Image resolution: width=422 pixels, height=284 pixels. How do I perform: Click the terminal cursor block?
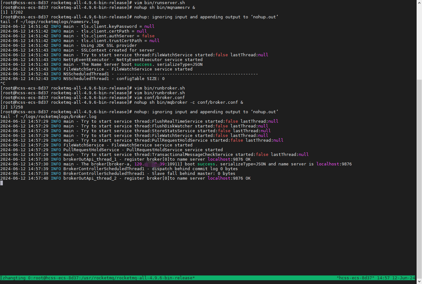tap(2, 183)
